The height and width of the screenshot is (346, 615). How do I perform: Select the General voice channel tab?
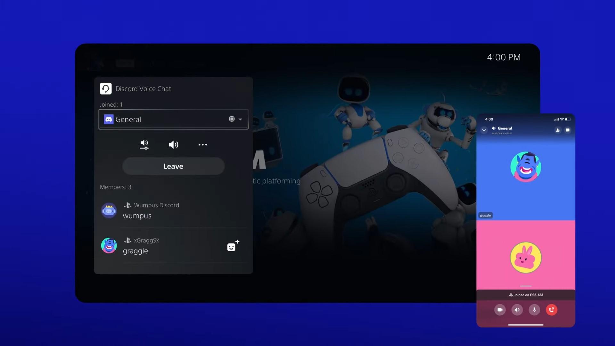173,119
